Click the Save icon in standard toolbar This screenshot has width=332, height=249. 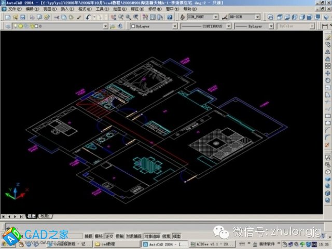(23, 17)
